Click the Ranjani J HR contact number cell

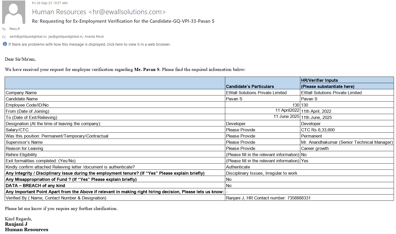tap(268, 198)
